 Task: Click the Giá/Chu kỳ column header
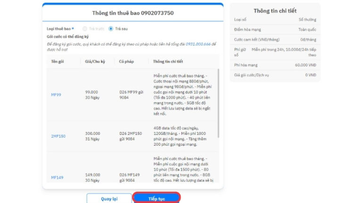click(95, 62)
